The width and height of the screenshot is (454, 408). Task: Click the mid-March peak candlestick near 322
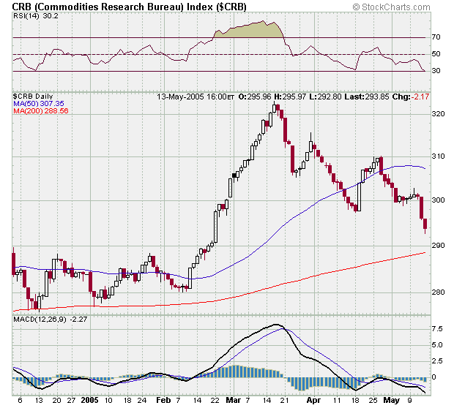tap(274, 107)
